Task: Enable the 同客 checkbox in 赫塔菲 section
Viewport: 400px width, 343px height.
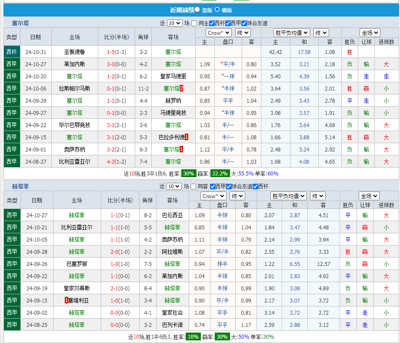Action: 193,186
